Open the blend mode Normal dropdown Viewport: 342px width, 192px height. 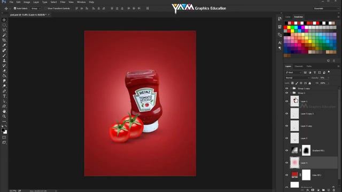coord(297,78)
